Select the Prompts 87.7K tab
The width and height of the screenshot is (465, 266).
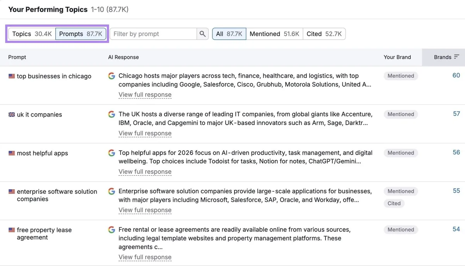pos(81,34)
